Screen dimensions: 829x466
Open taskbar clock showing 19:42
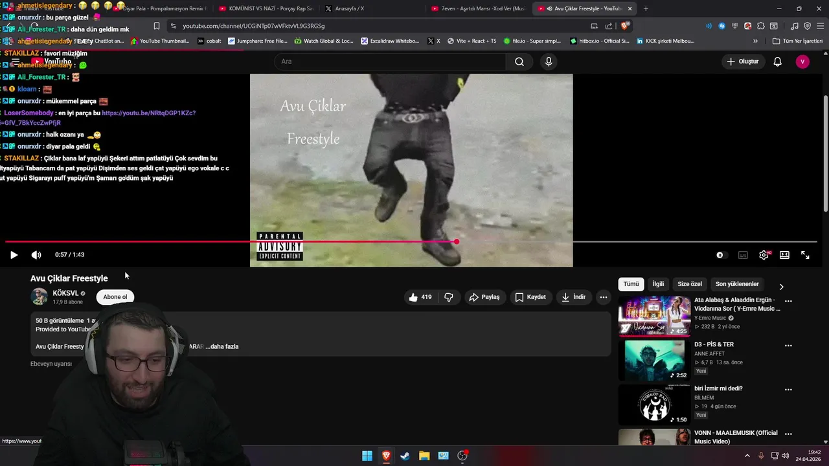(810, 456)
